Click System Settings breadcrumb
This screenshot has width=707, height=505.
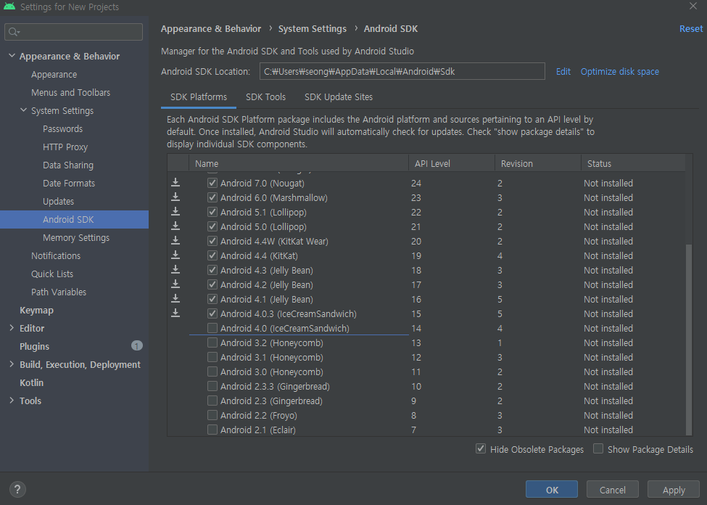pyautogui.click(x=312, y=28)
